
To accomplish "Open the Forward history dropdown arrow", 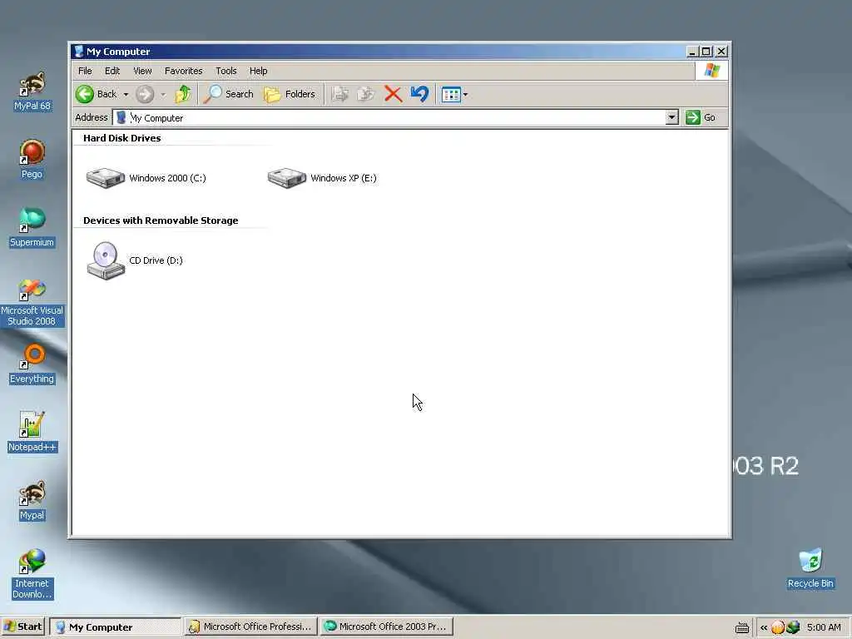I will pos(162,95).
